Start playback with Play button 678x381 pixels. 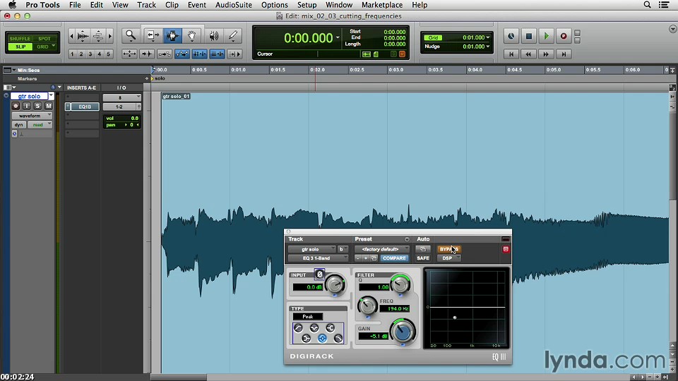(546, 36)
